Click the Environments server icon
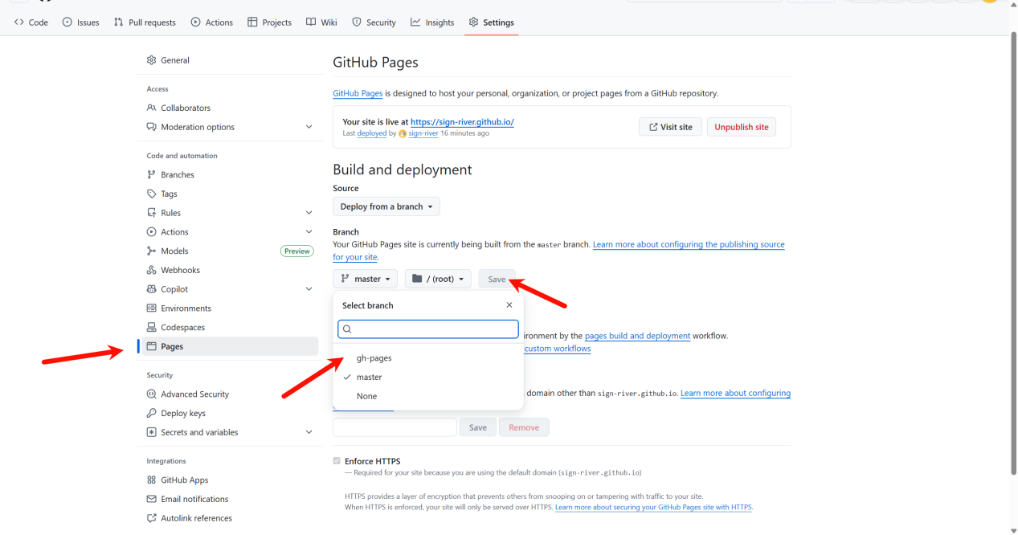Screen dimensions: 1018x535 (152, 308)
